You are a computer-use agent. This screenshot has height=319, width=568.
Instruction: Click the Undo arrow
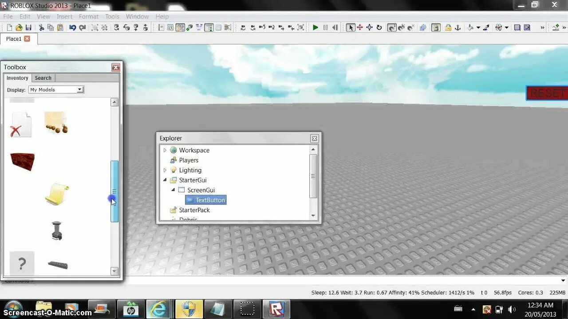tap(72, 27)
